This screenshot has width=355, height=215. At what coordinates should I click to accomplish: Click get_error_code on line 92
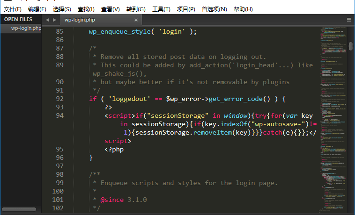coord(236,99)
